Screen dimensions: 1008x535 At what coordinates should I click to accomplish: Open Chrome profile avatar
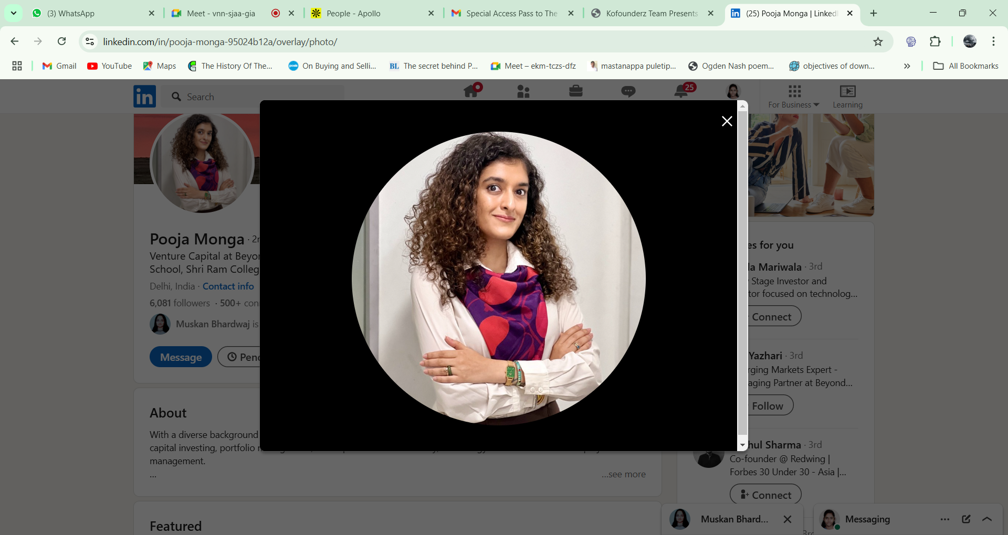[970, 41]
